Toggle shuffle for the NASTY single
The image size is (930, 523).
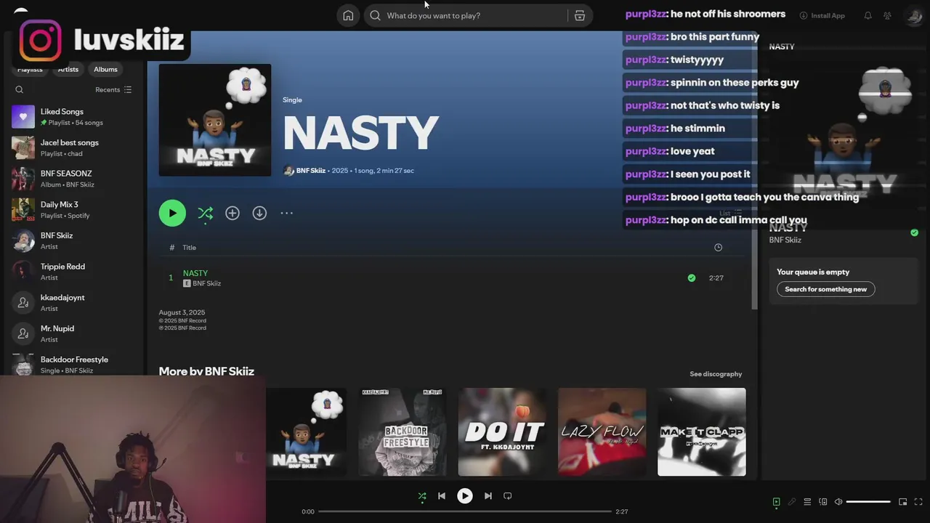click(x=206, y=213)
